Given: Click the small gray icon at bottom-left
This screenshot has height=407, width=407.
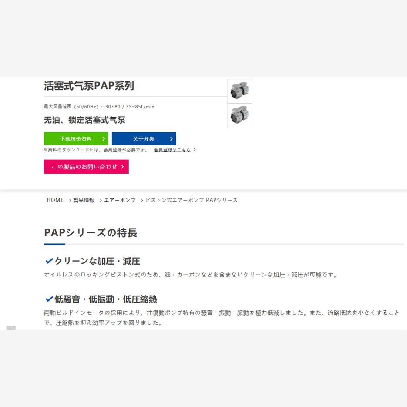Looking at the screenshot, I should [11, 328].
